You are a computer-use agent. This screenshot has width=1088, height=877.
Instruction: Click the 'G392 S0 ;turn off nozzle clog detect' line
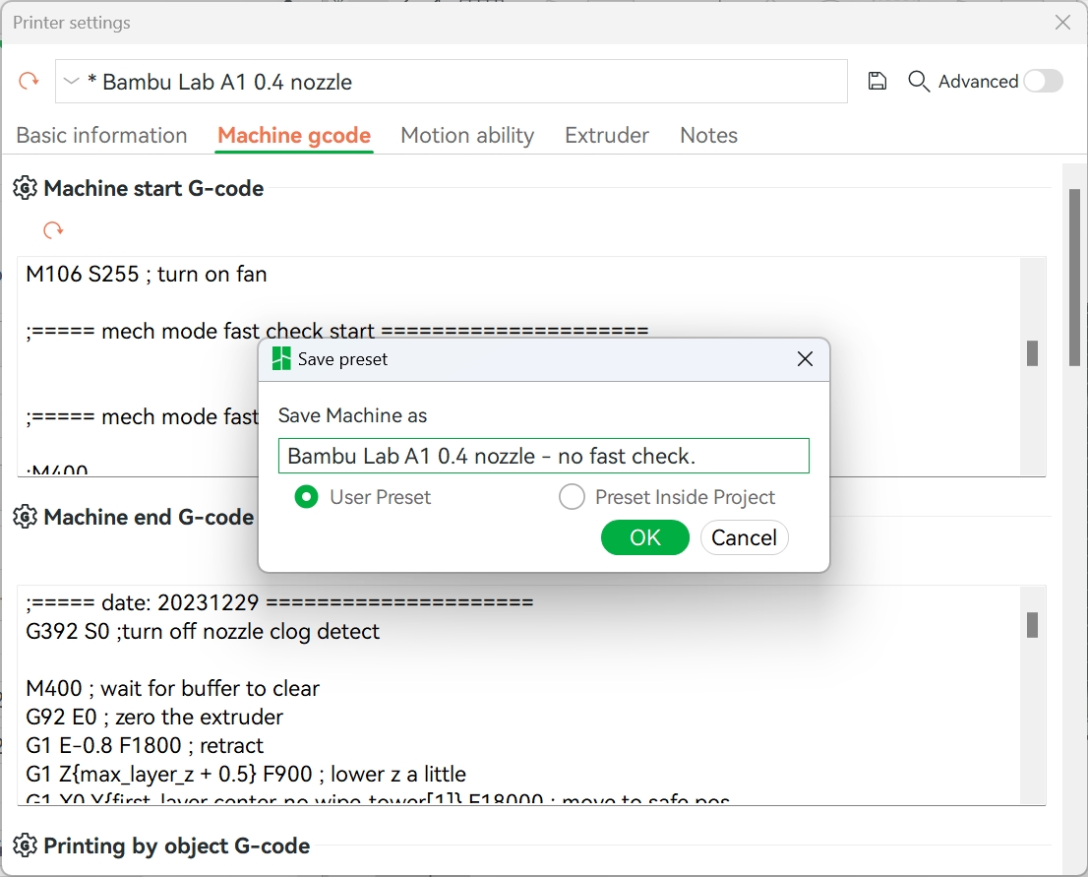tap(203, 631)
